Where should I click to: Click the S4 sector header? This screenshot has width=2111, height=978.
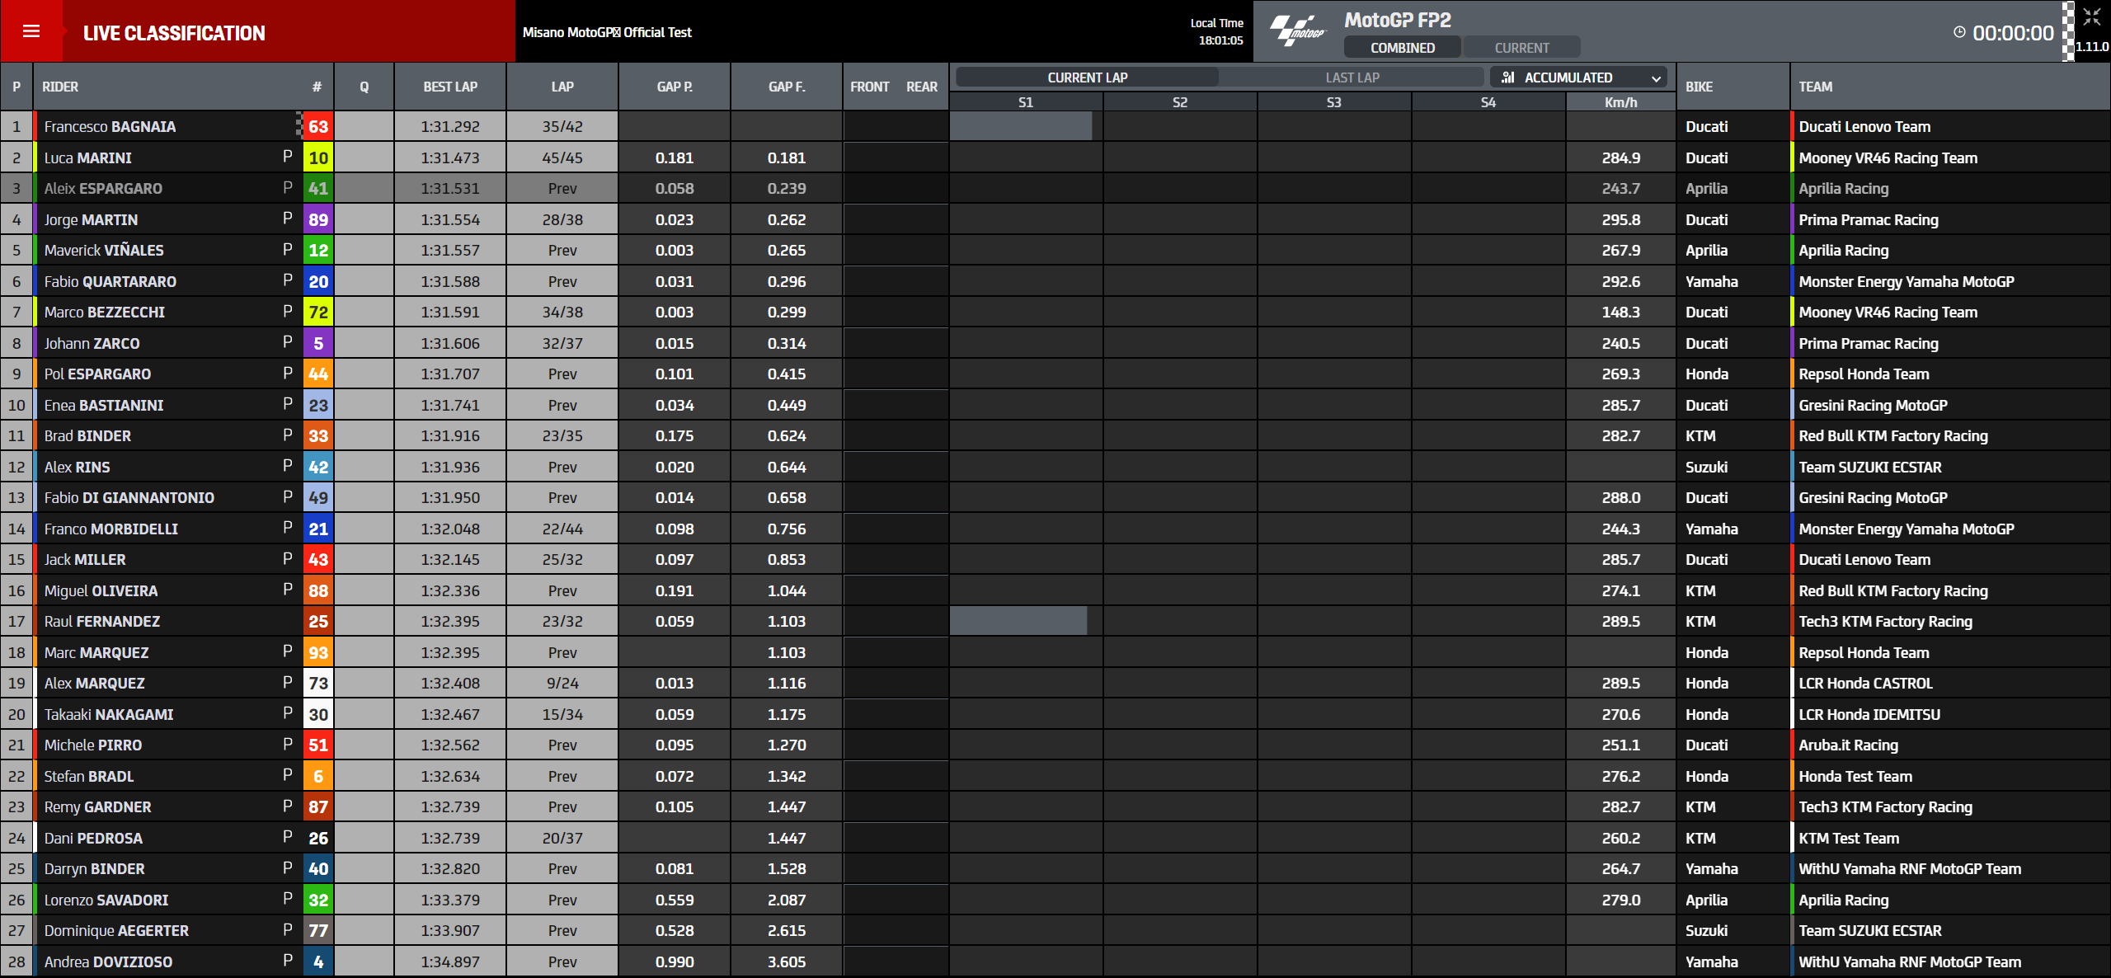pyautogui.click(x=1488, y=102)
